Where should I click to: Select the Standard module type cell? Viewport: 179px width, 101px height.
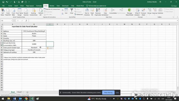point(34,47)
